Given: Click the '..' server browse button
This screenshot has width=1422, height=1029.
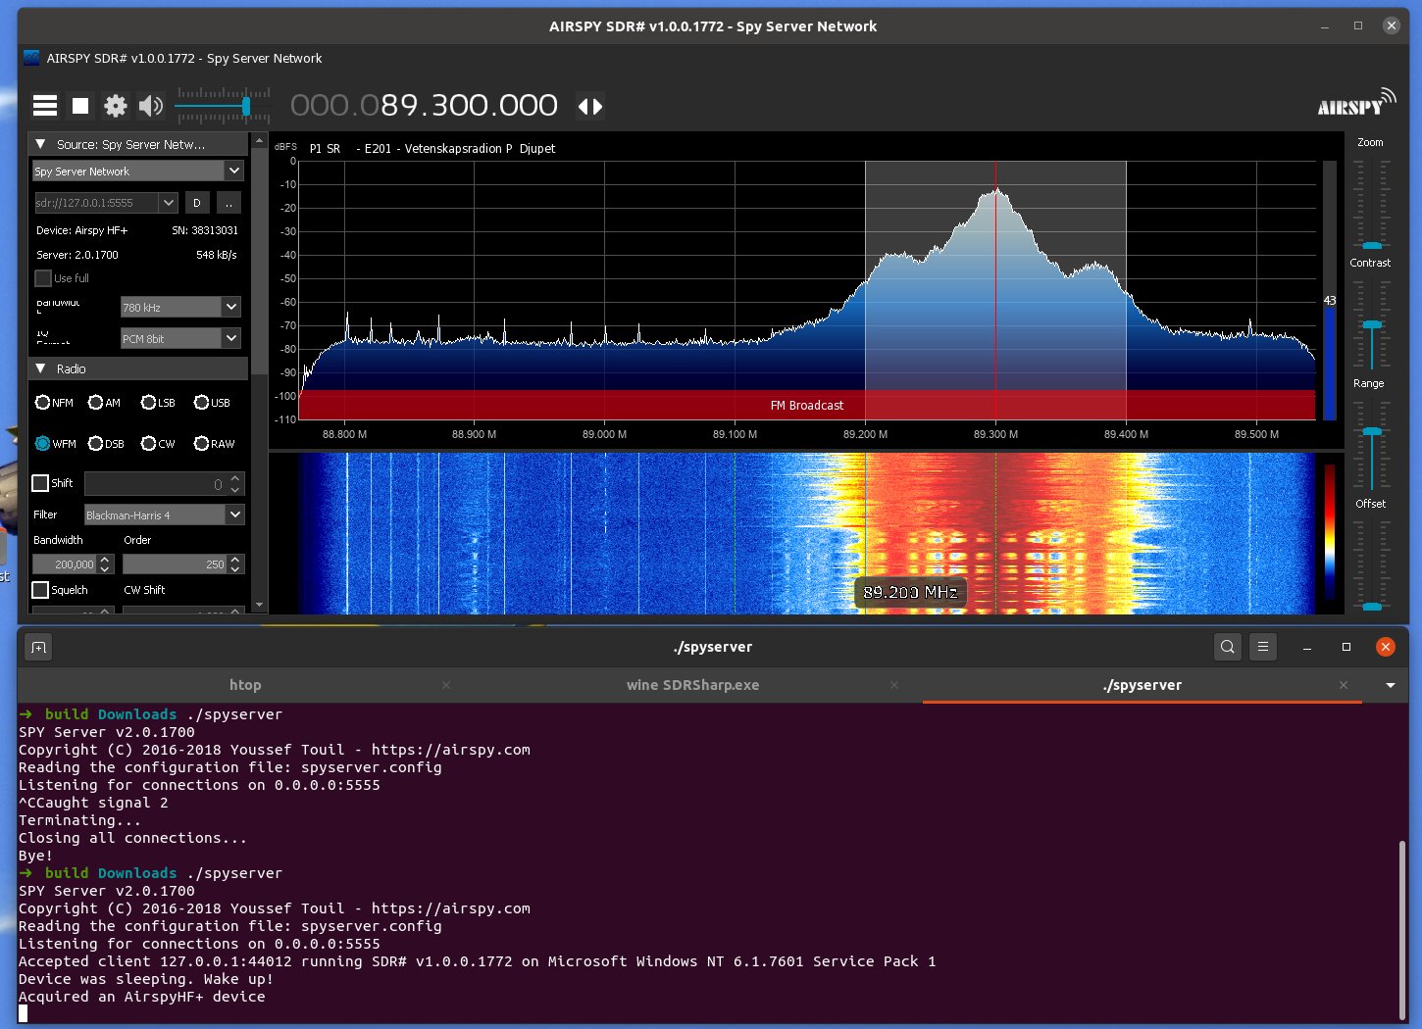Looking at the screenshot, I should [x=229, y=203].
